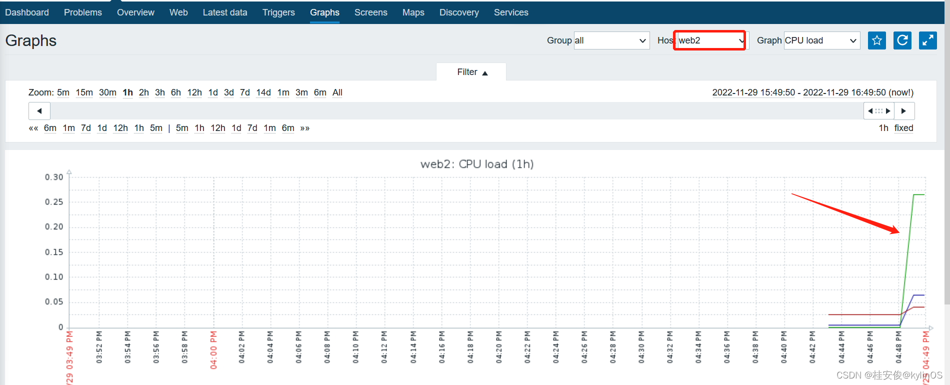Add graph to favourites star icon
The image size is (950, 385).
click(877, 40)
